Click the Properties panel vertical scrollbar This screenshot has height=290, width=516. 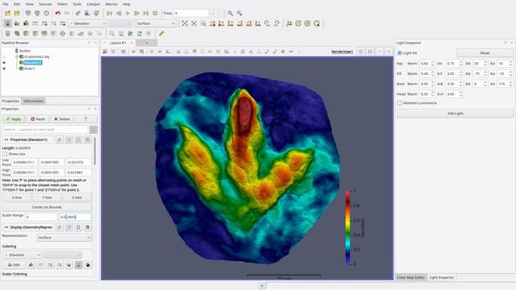(x=95, y=151)
